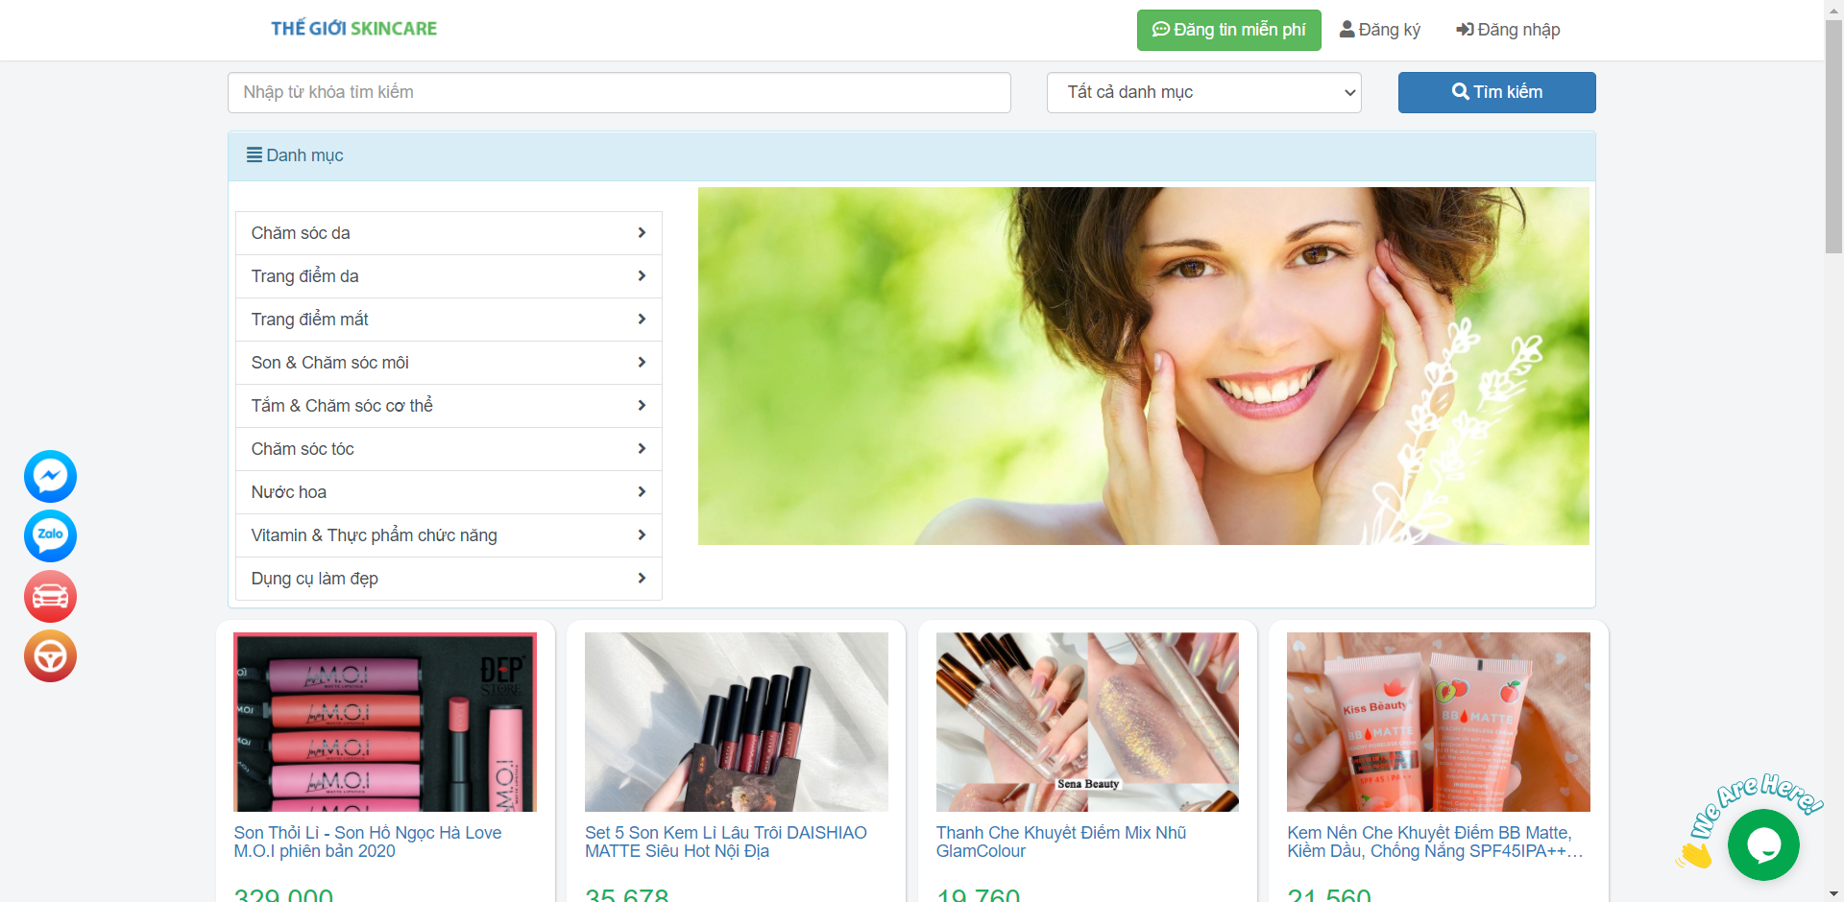Click the orange car contact icon

[x=49, y=596]
